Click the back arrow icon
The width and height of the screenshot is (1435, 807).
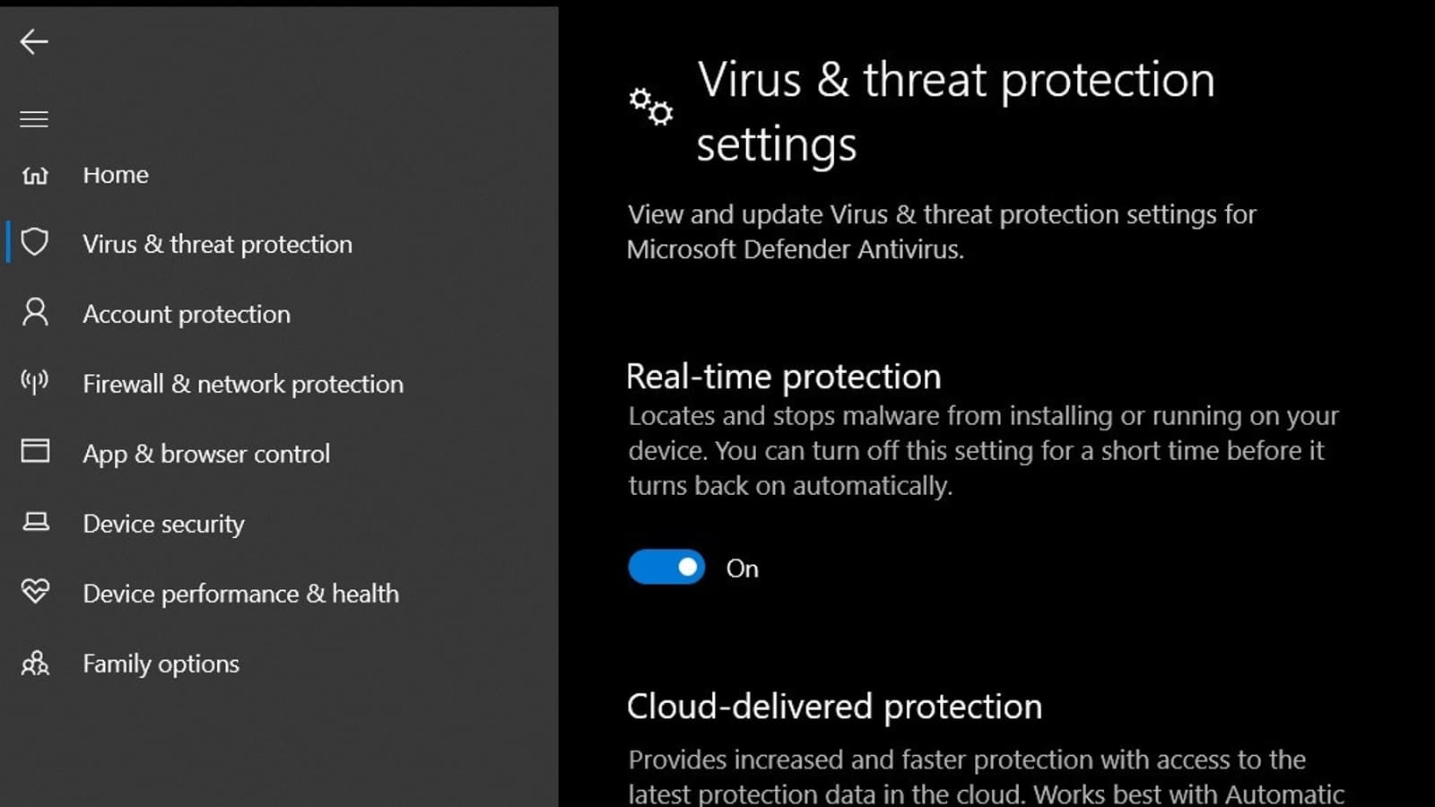[x=34, y=41]
